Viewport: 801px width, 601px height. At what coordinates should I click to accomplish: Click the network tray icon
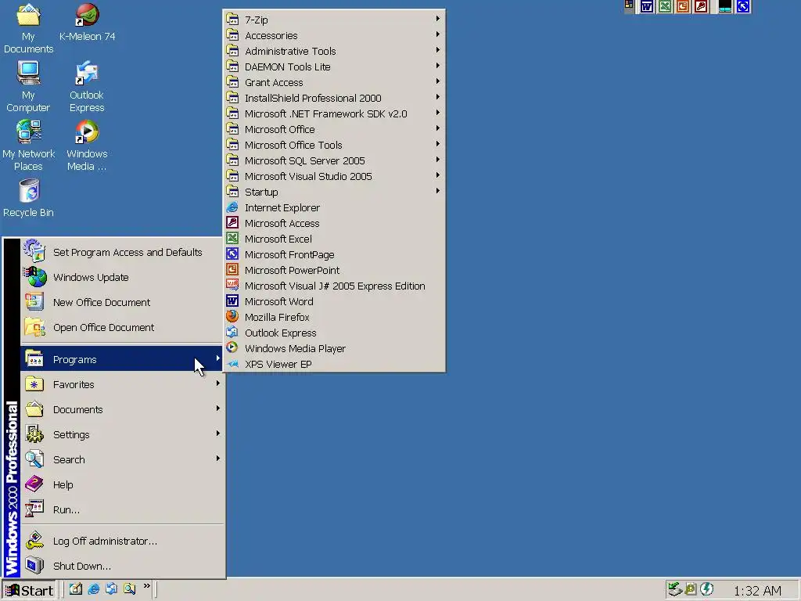tap(675, 589)
